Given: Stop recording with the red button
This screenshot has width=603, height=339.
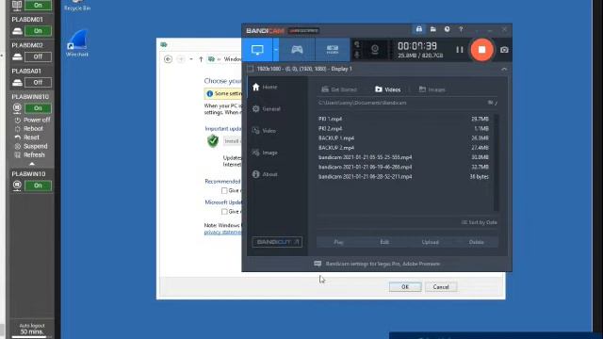Looking at the screenshot, I should pos(481,50).
